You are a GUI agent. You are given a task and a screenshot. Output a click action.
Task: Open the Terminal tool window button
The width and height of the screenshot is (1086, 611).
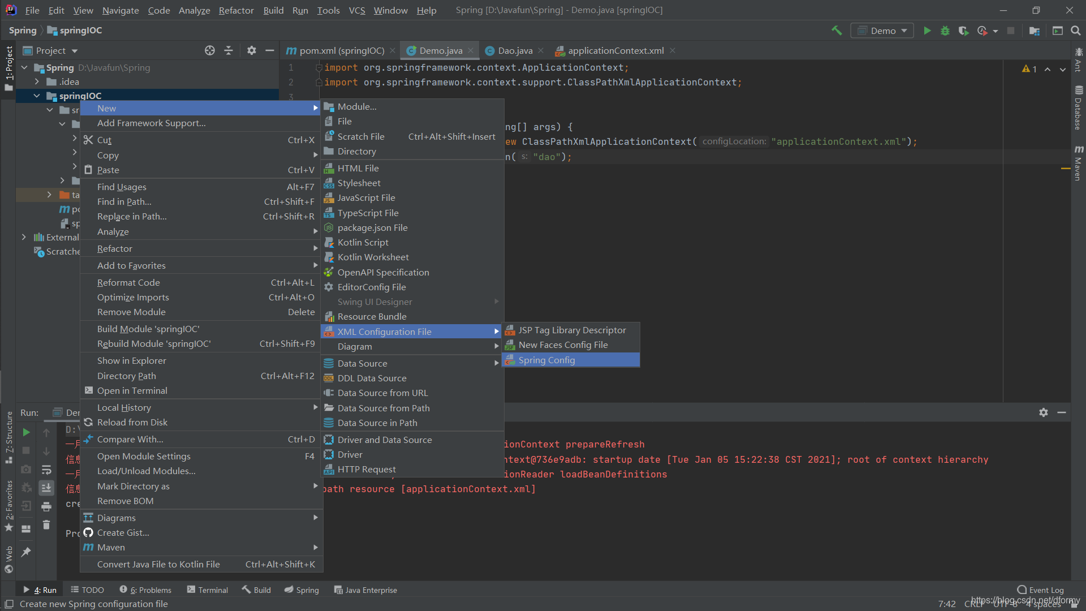coord(207,590)
